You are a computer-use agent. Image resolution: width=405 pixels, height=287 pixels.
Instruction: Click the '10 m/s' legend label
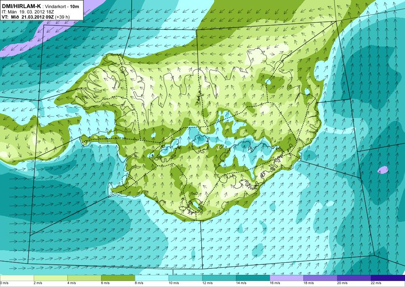click(x=174, y=283)
